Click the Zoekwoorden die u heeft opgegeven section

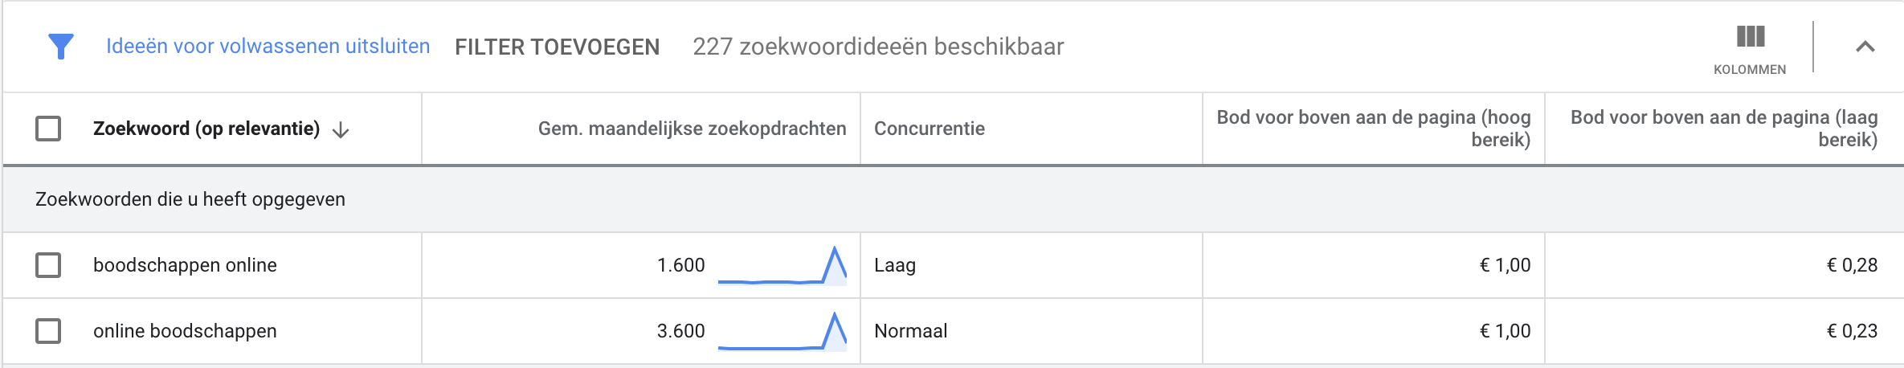coord(953,199)
